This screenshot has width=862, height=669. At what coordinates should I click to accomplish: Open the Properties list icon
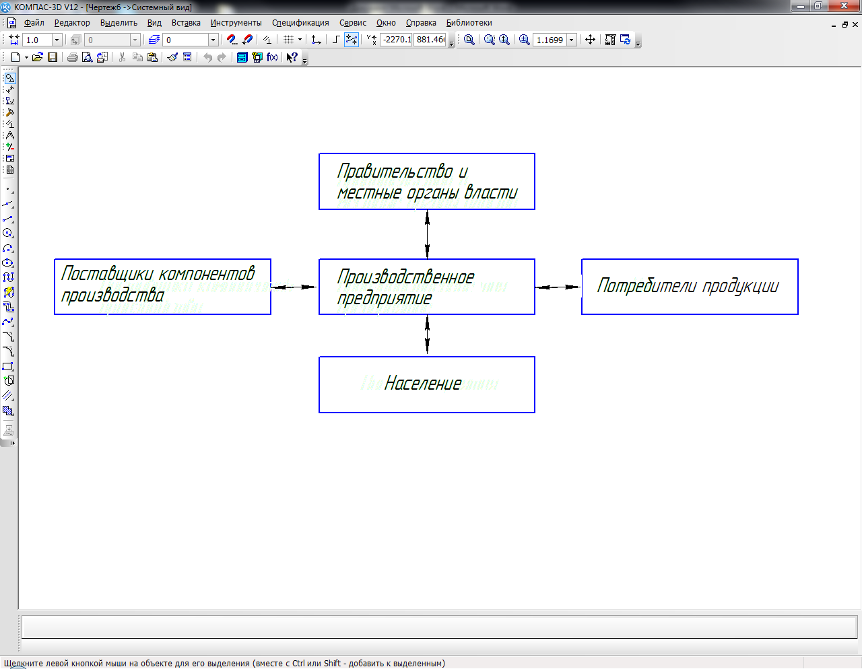coord(187,57)
